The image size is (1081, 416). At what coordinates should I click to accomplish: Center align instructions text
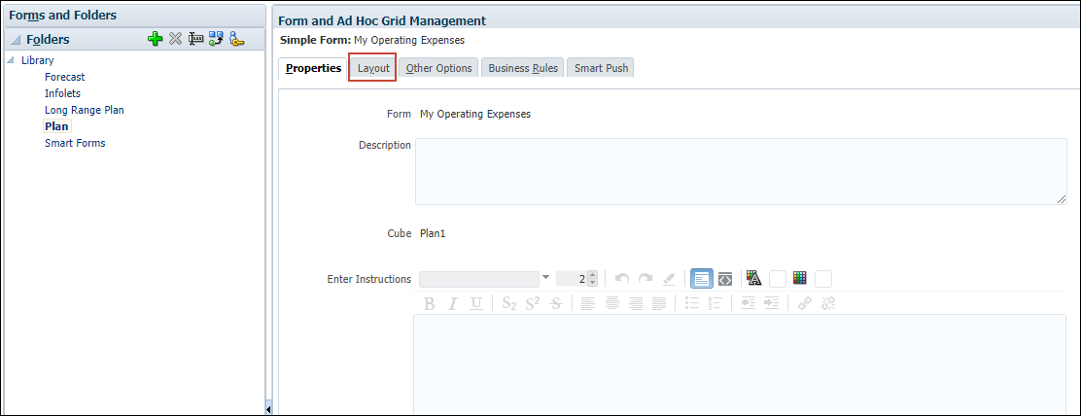612,303
